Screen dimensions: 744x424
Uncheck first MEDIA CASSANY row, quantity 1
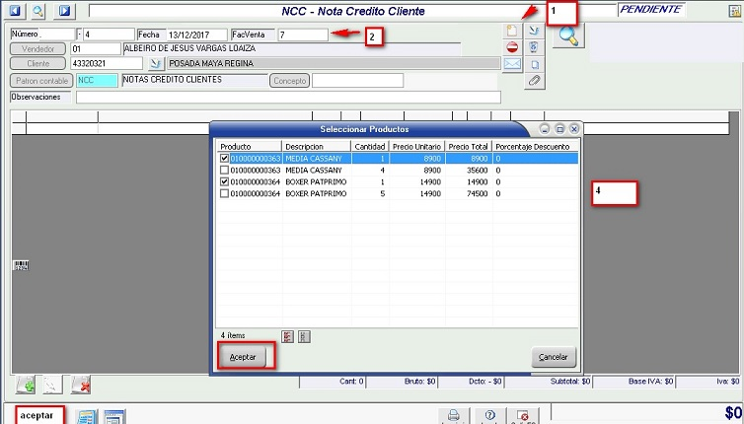224,158
